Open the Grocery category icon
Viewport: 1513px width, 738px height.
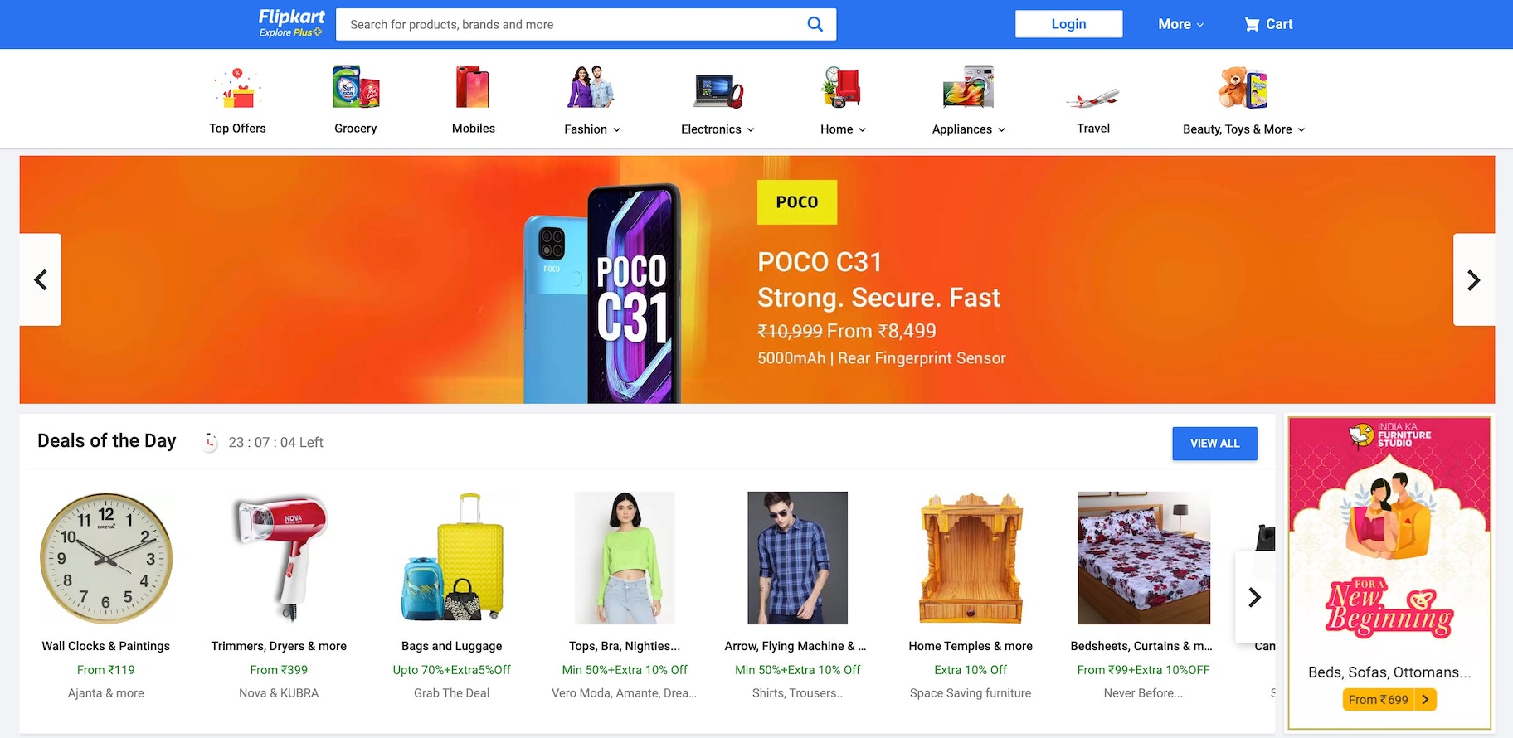point(356,87)
